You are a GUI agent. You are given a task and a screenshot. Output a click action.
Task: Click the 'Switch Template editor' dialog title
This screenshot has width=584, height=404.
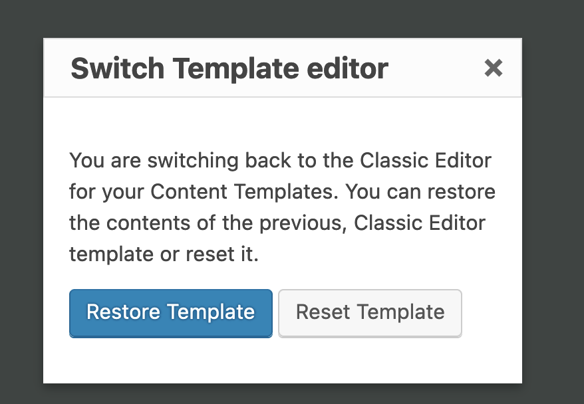click(x=229, y=68)
